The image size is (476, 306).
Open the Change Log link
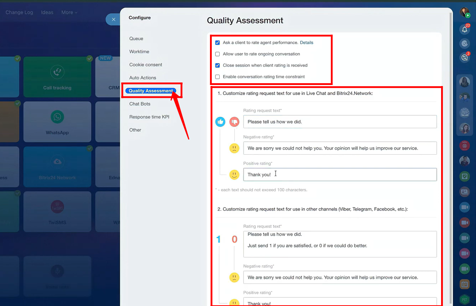point(19,12)
